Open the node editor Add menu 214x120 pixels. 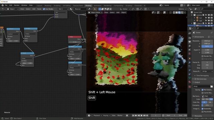coord(34,9)
